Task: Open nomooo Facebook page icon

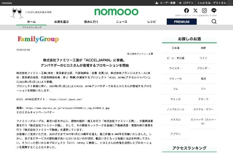Action: point(187,11)
